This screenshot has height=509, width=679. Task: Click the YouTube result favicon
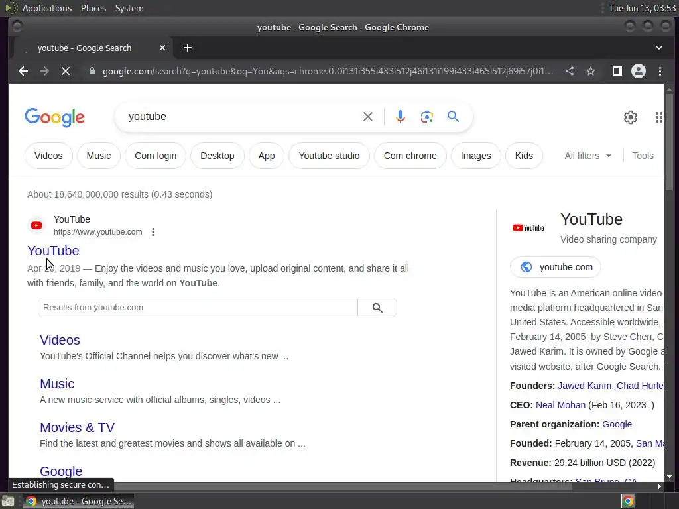(36, 225)
